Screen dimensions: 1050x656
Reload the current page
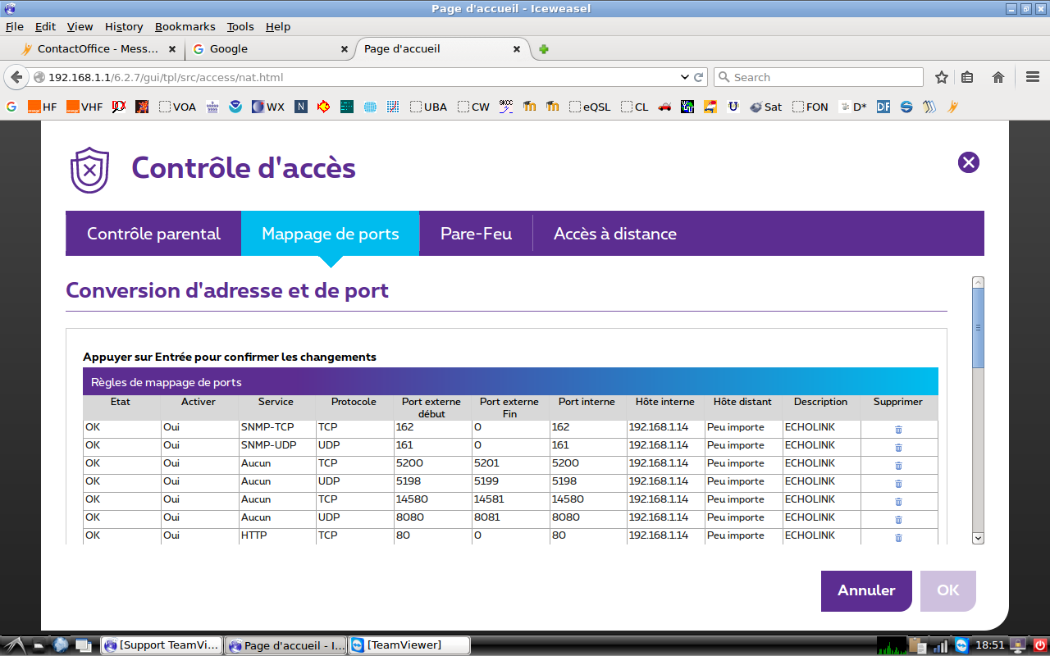[699, 77]
